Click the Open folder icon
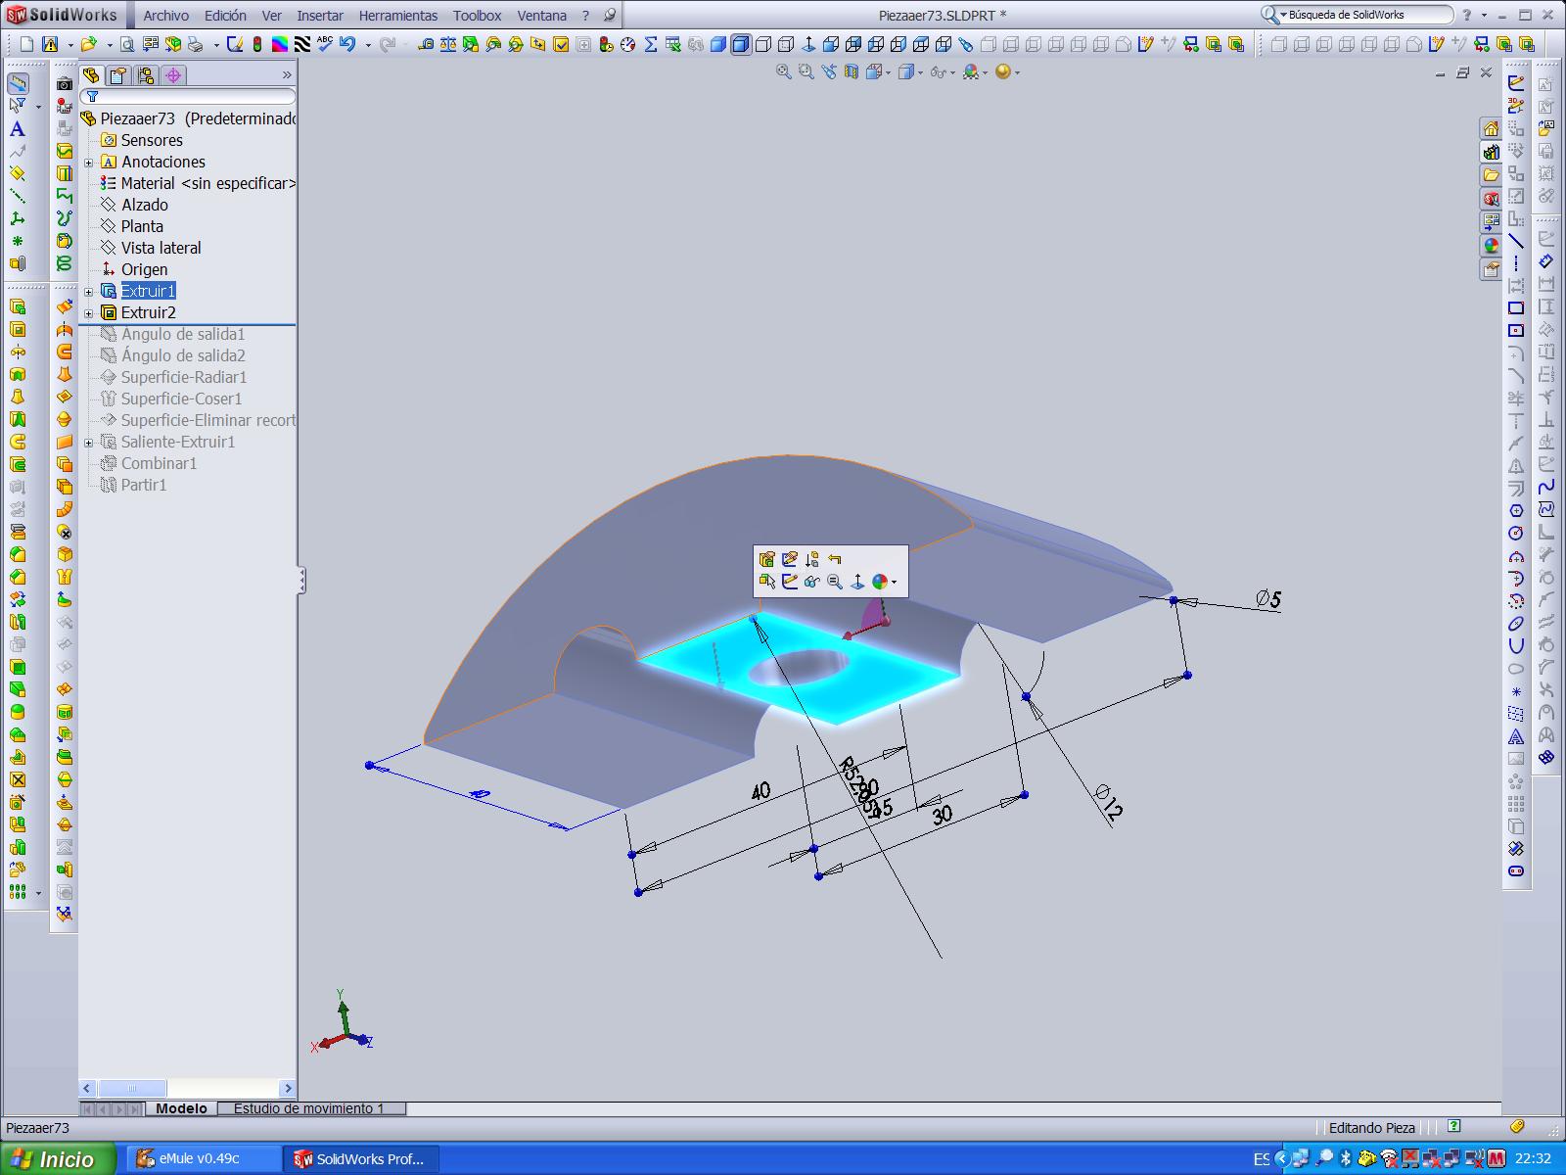Image resolution: width=1566 pixels, height=1175 pixels. pos(88,44)
